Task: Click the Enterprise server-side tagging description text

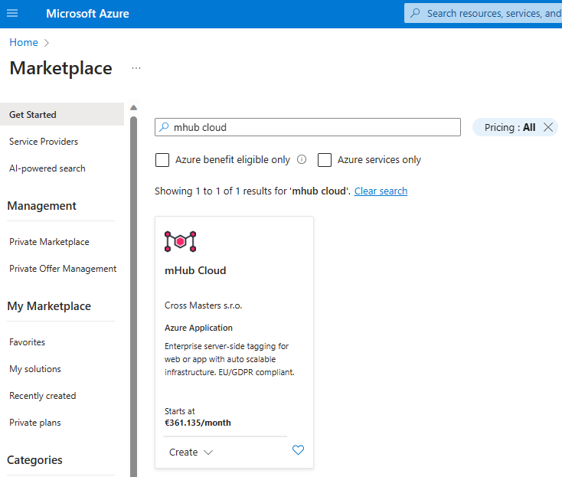Action: click(x=230, y=359)
